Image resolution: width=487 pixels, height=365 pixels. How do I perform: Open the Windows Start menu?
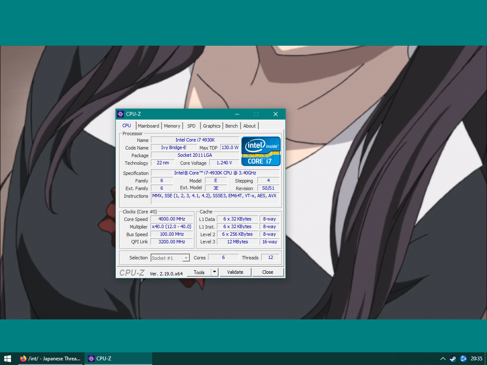[x=8, y=359]
